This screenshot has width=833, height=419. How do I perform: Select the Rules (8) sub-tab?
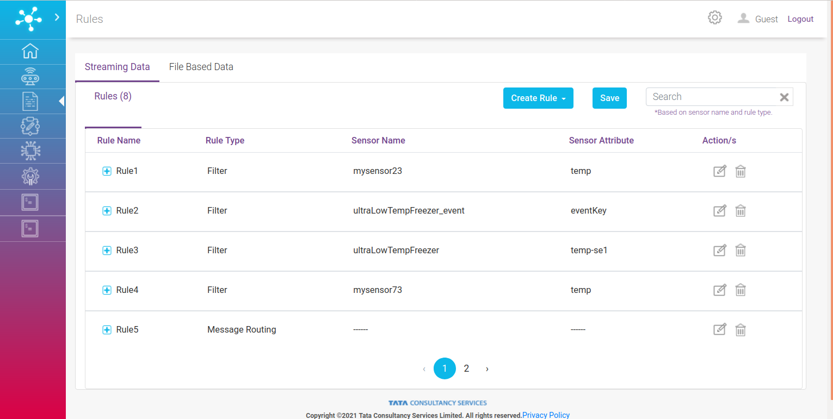(x=113, y=97)
